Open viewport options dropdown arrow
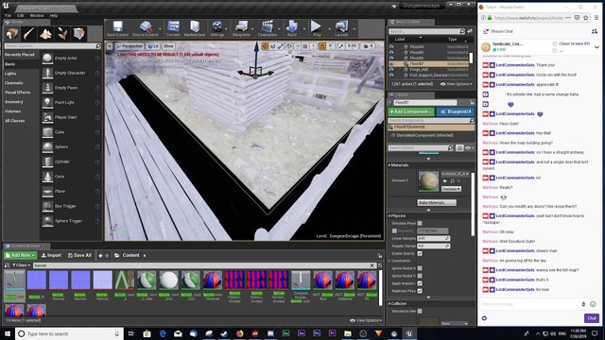Viewport: 605px width, 340px height. [110, 46]
